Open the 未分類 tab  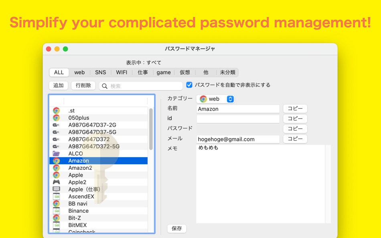227,72
